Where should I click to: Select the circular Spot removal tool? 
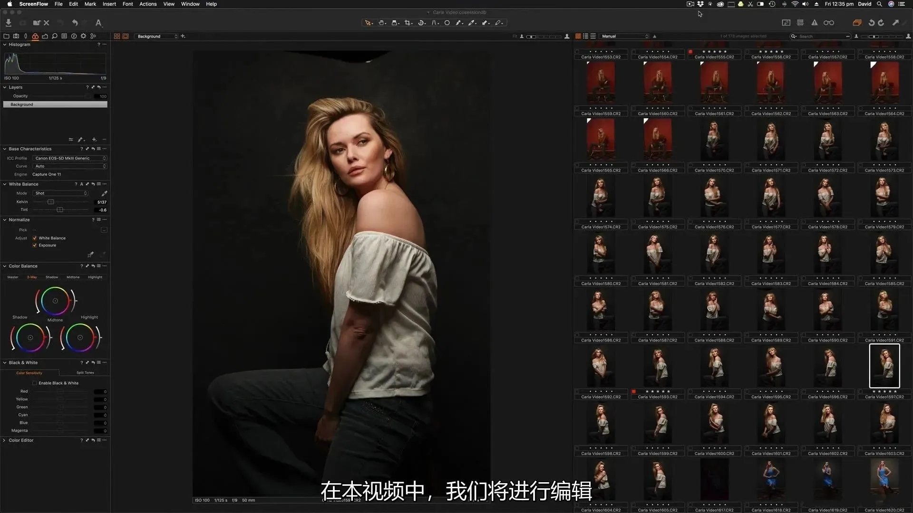447,22
